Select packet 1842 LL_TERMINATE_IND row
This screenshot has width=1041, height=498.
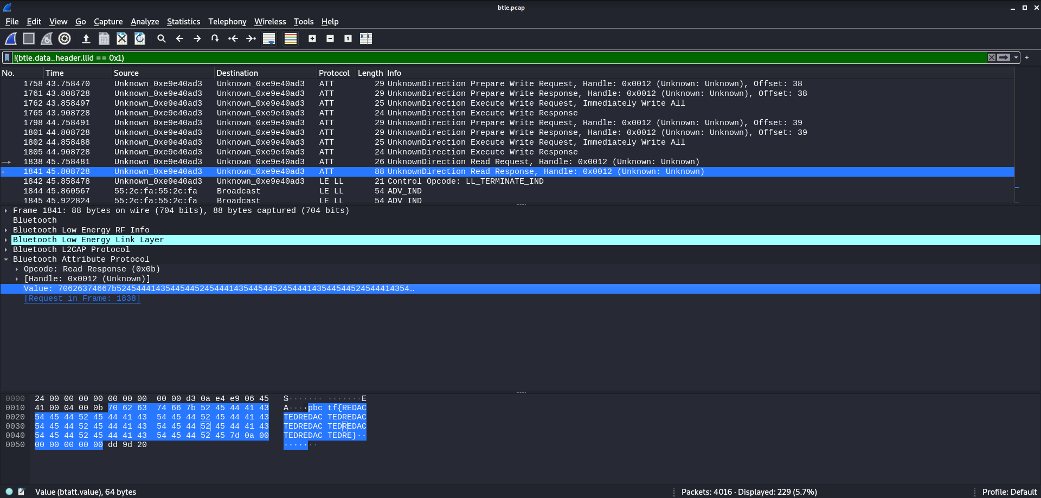(x=507, y=182)
